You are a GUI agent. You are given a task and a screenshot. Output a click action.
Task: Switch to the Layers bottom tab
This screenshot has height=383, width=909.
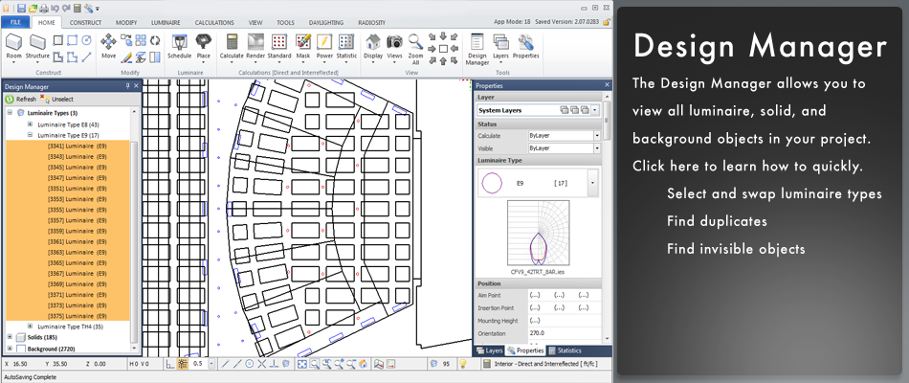pyautogui.click(x=489, y=350)
